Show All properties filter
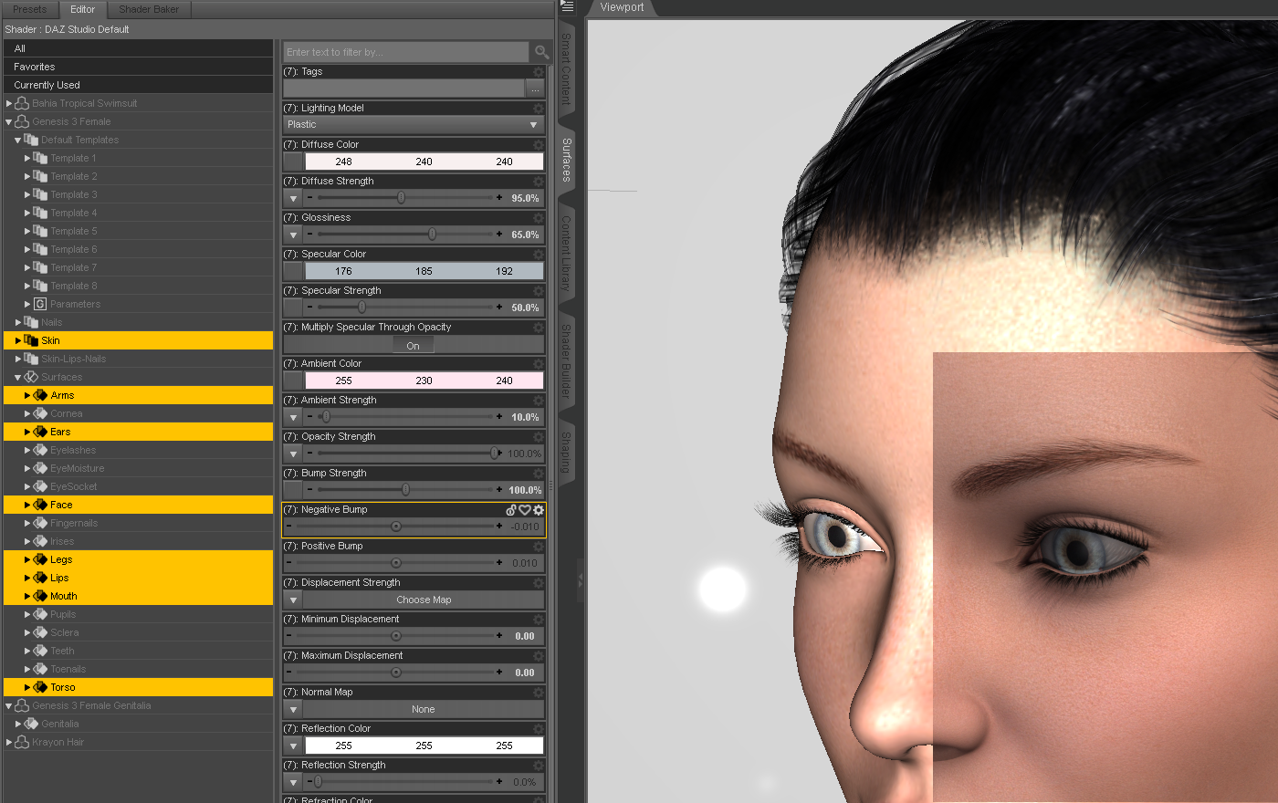The height and width of the screenshot is (803, 1278). point(139,48)
